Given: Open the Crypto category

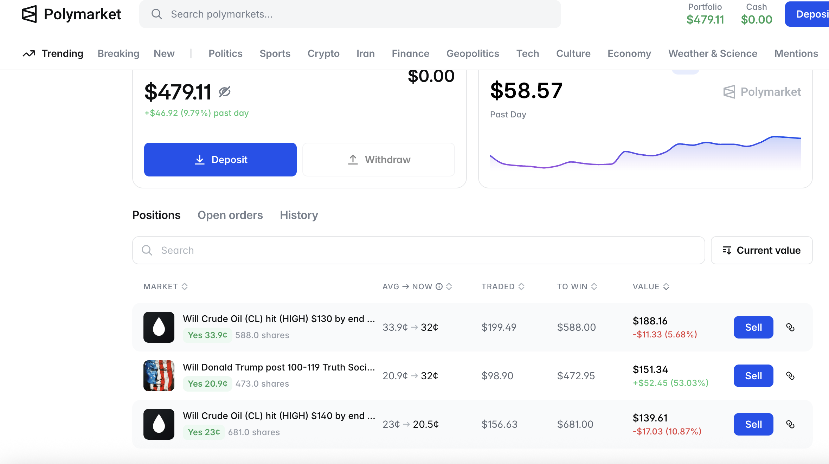Looking at the screenshot, I should point(323,53).
